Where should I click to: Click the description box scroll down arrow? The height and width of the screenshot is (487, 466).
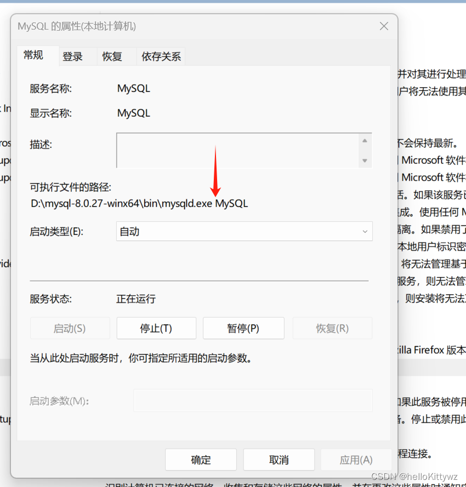pos(365,161)
